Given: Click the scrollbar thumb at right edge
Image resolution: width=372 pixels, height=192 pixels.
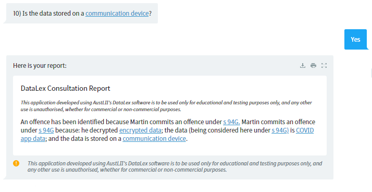Looking at the screenshot, I should (371, 73).
